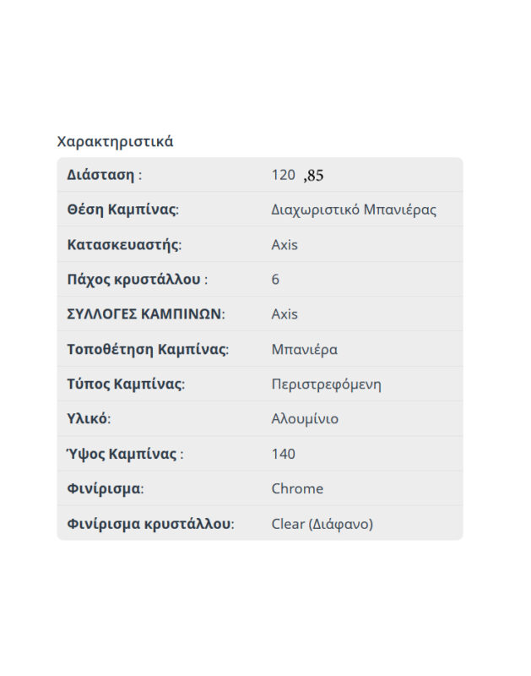Click the Κατασκευαστής label
This screenshot has width=531, height=676.
coord(123,245)
